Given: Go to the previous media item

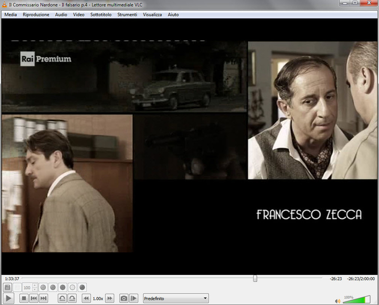Looking at the screenshot, I should (x=34, y=298).
